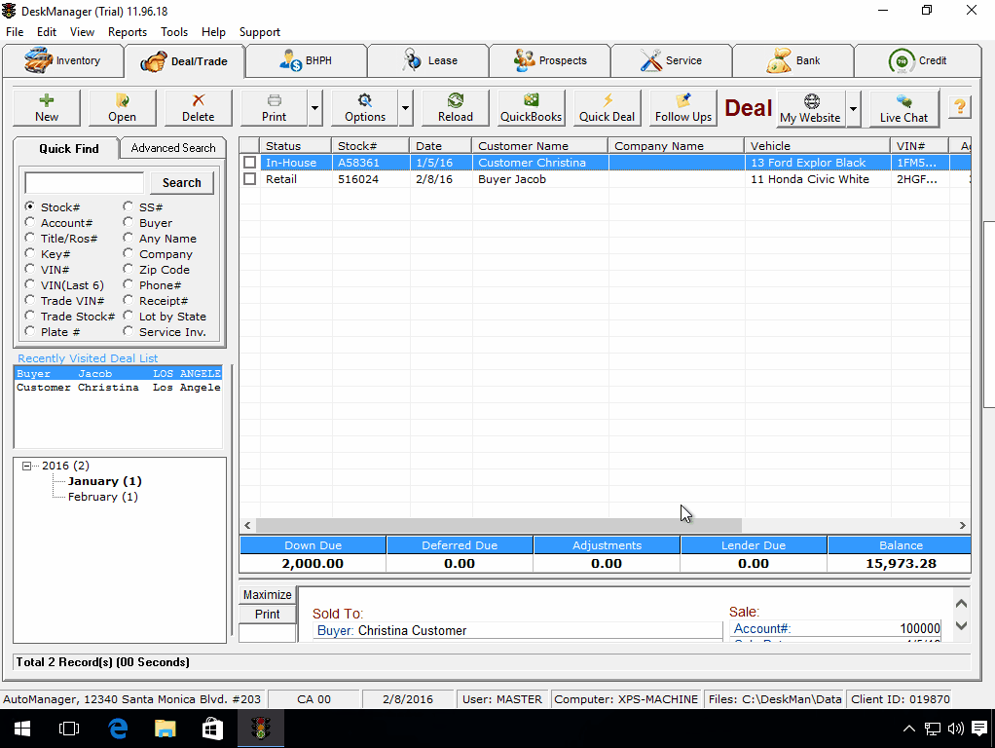Open the Inventory module tab

pos(62,61)
